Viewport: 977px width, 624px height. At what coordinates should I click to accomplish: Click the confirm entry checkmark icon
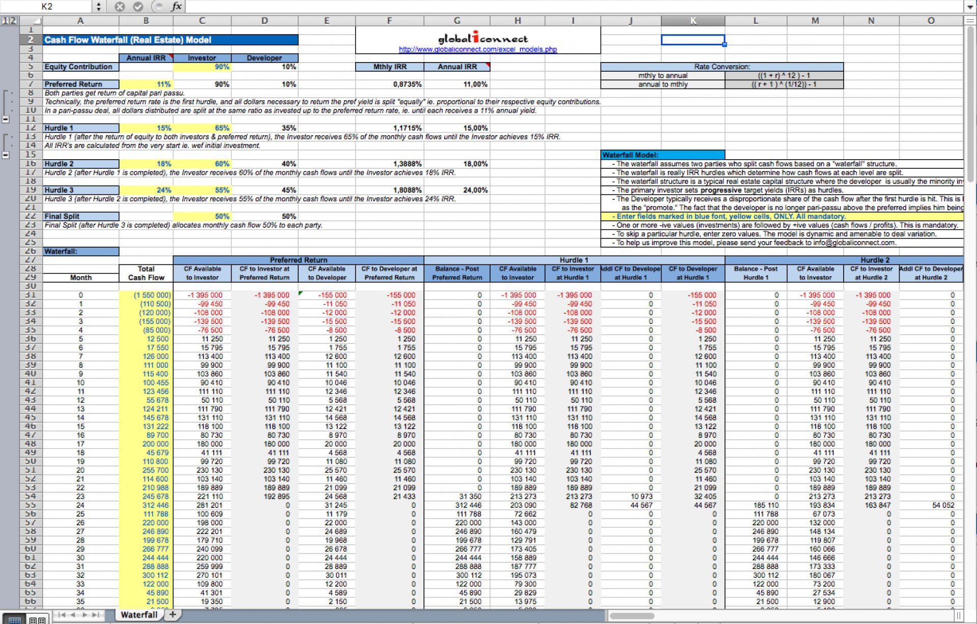click(138, 7)
